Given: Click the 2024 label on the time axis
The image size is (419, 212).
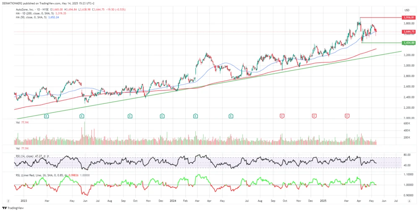Looking at the screenshot, I should click(x=173, y=201).
